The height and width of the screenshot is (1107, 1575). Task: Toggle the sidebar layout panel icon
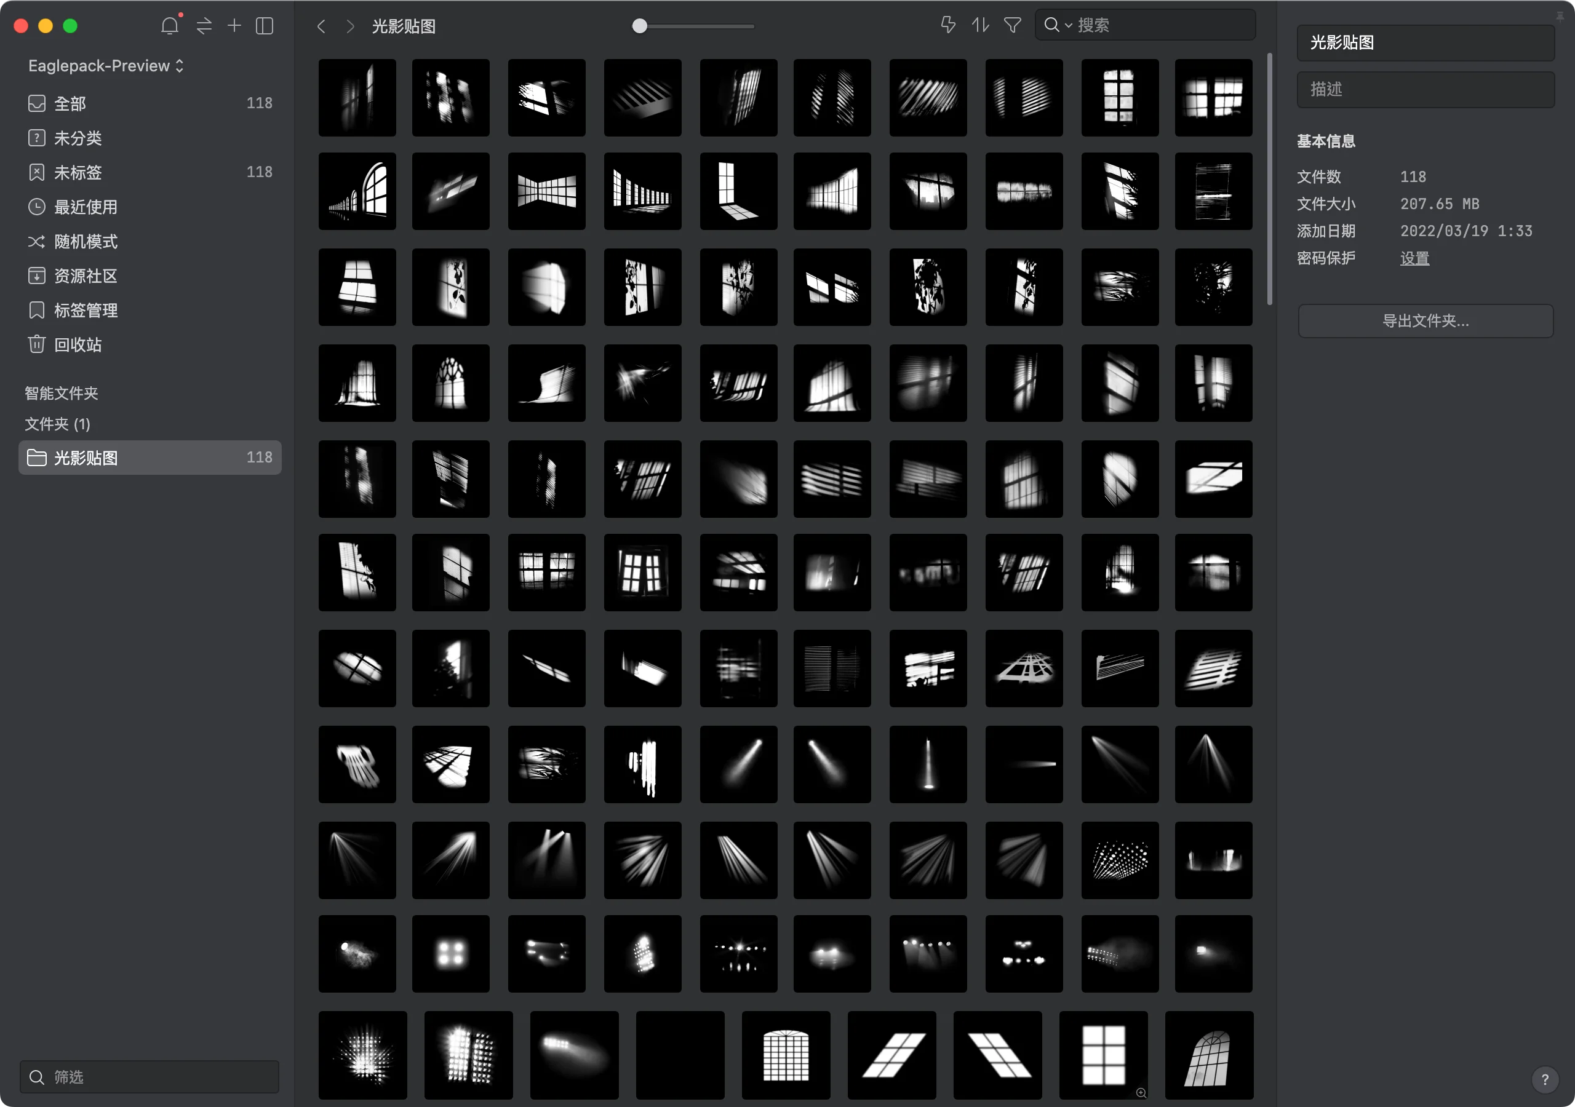coord(265,26)
